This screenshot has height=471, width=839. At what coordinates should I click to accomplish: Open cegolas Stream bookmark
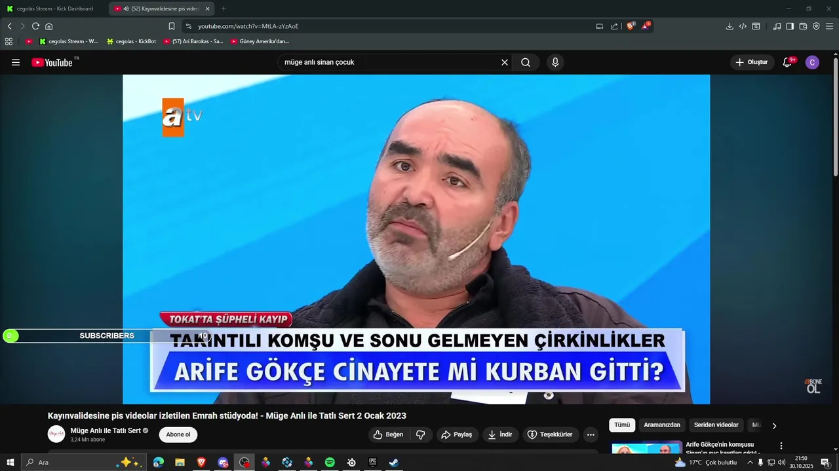pyautogui.click(x=68, y=41)
